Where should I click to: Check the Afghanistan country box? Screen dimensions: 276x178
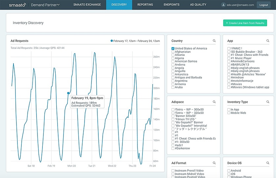[x=173, y=52]
